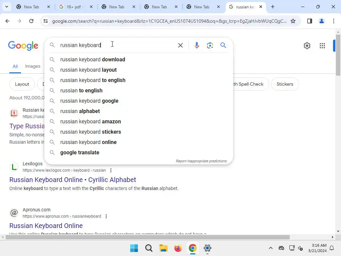This screenshot has height=256, width=341.
Task: Open the Type Russian result link
Action: tap(27, 126)
